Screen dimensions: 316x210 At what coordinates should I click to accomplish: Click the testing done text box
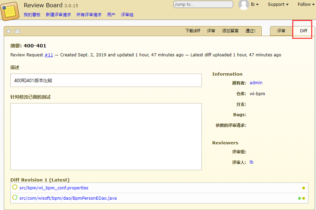point(106,137)
